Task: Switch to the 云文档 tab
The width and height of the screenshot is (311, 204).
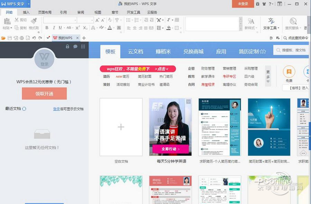Action: [136, 52]
